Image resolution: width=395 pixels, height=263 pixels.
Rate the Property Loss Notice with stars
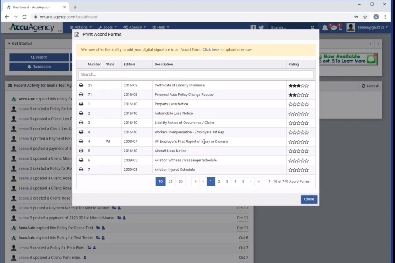[298, 104]
